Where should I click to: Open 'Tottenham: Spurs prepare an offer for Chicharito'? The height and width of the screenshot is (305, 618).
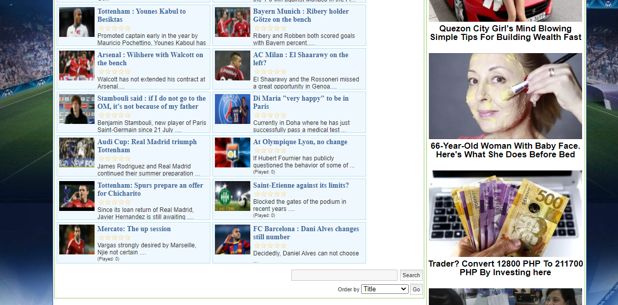[150, 189]
